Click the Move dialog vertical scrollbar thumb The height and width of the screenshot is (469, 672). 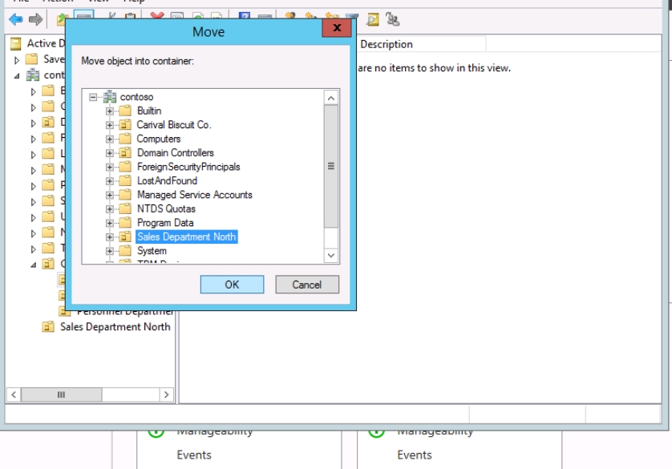tap(331, 166)
